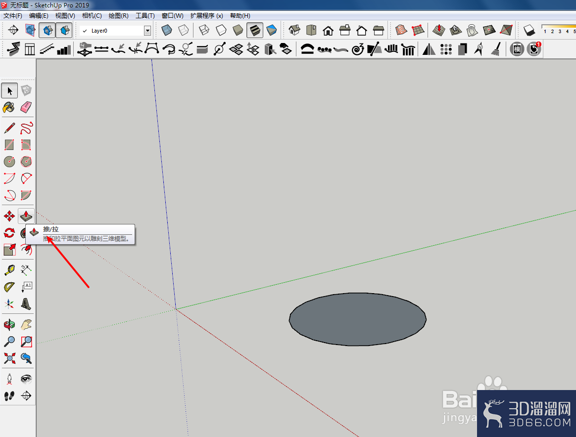Open the Layer0 dropdown arrow
Screen dimensions: 576x437
pyautogui.click(x=147, y=31)
